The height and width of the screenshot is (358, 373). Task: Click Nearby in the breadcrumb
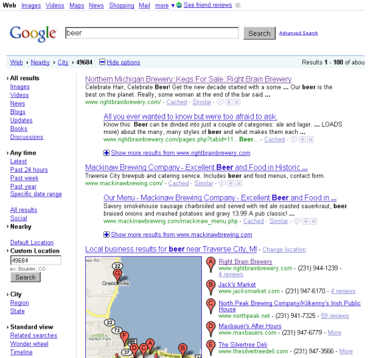pyautogui.click(x=40, y=62)
